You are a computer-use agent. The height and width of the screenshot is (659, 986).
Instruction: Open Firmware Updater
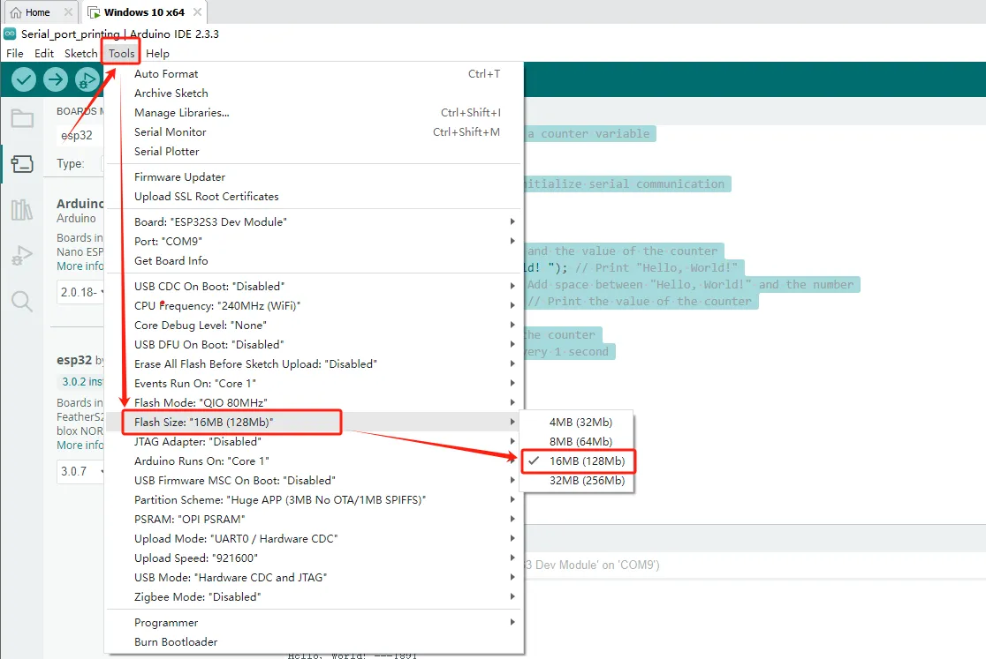click(x=314, y=177)
